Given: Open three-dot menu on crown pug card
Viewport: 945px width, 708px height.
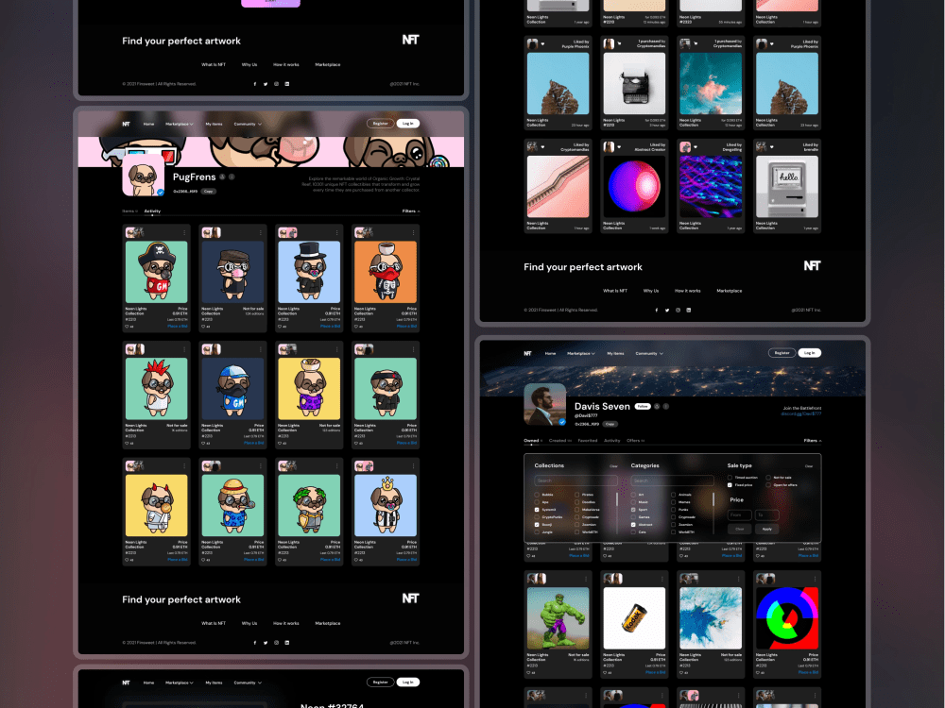Looking at the screenshot, I should pyautogui.click(x=414, y=466).
